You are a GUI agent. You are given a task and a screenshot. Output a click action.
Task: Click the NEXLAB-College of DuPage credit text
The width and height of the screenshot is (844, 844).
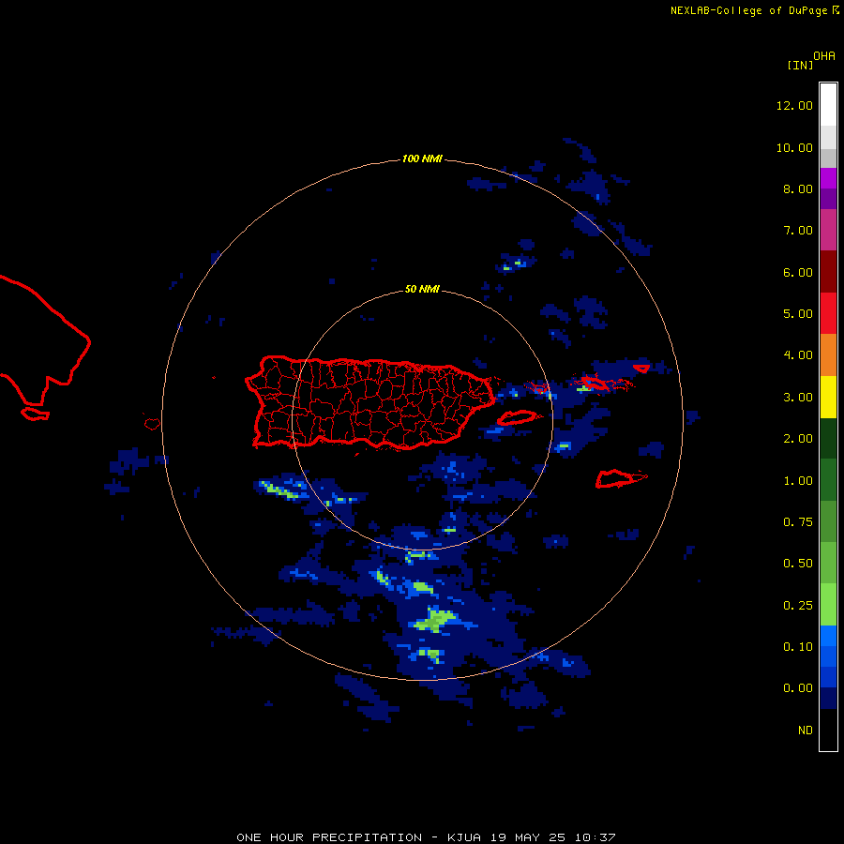click(x=748, y=10)
